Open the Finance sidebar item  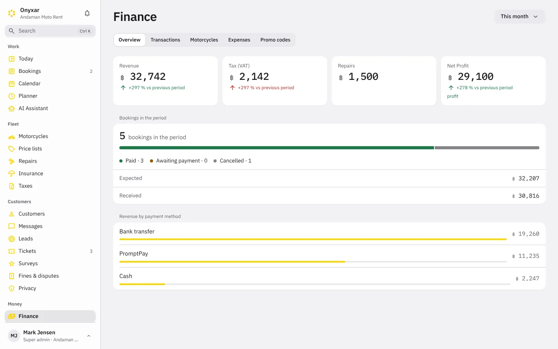point(50,316)
